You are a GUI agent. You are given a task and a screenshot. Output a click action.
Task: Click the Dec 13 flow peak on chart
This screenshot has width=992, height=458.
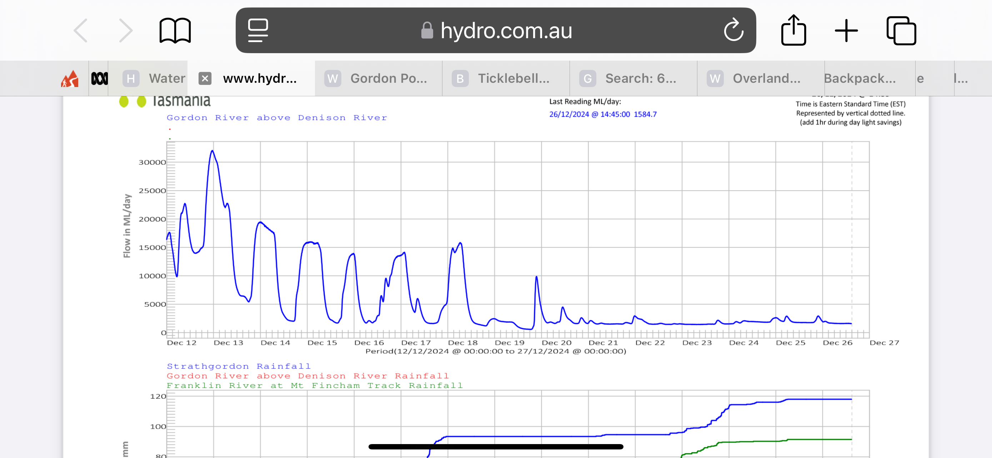pos(212,151)
